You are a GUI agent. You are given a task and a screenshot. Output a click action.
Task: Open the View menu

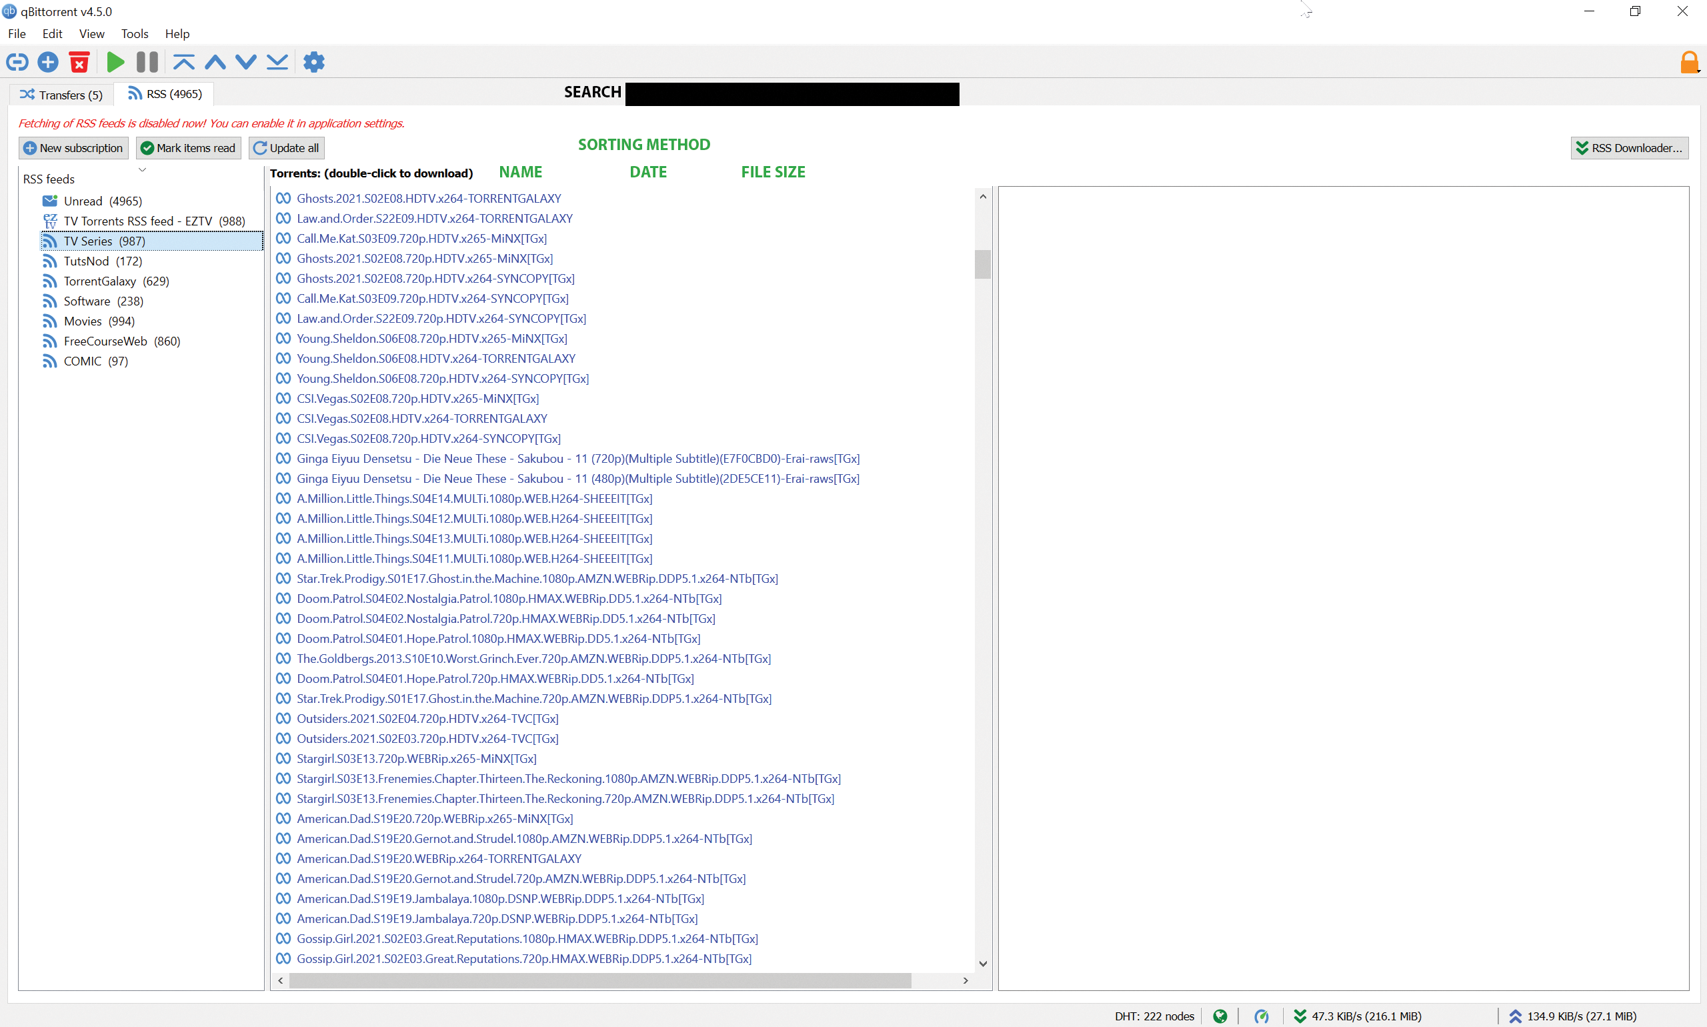coord(91,33)
